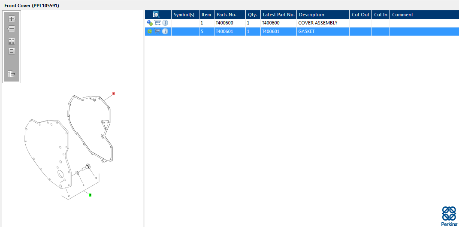459x227 pixels.
Task: Click Item 1 cell in table
Action: point(207,23)
